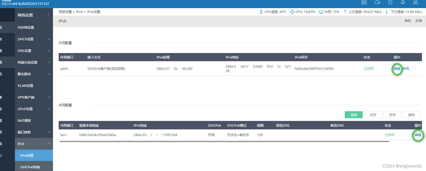Click the 已启用 status in lan1 row
This screenshot has width=426, height=171.
[390, 135]
